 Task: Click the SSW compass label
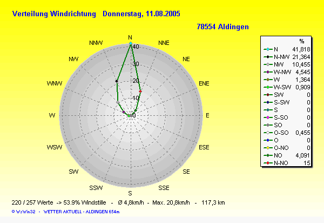96,188
